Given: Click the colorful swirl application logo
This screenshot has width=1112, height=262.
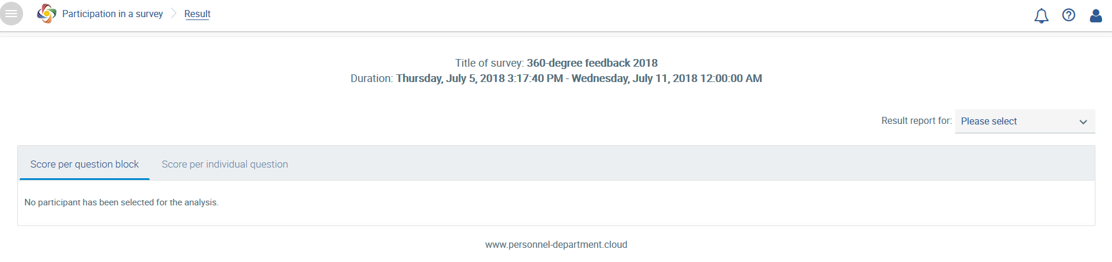Looking at the screenshot, I should 47,14.
